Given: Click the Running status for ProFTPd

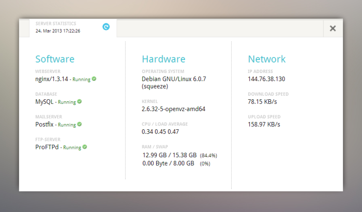Looking at the screenshot, I should point(72,147).
